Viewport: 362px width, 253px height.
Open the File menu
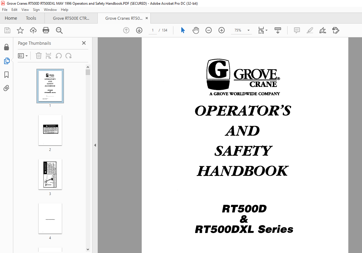click(x=5, y=10)
